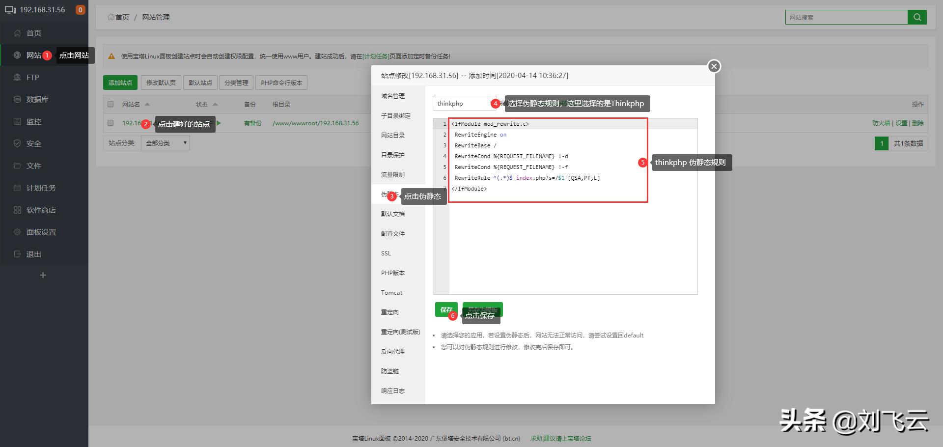943x447 pixels.
Task: Open the 文件 file manager
Action: 32,166
